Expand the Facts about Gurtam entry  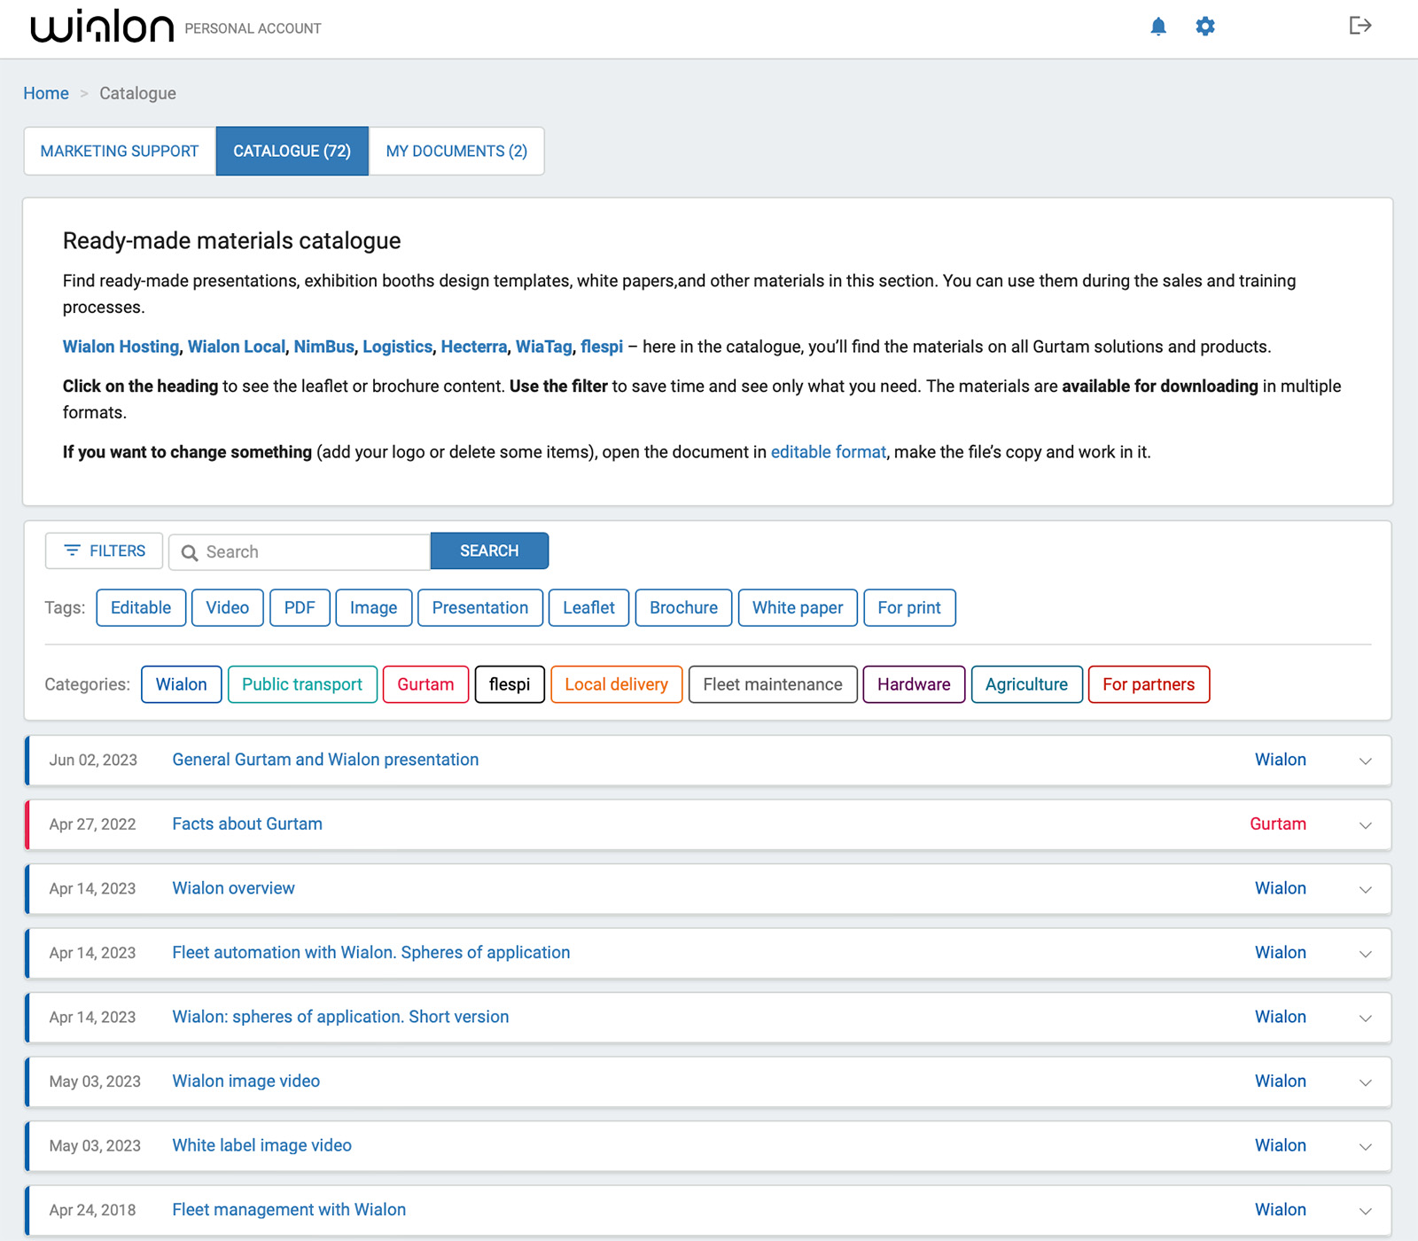tap(1363, 824)
